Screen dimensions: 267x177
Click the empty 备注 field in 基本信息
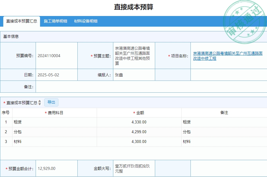click(x=151, y=87)
